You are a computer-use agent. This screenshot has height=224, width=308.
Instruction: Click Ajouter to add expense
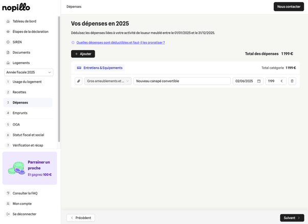83,54
